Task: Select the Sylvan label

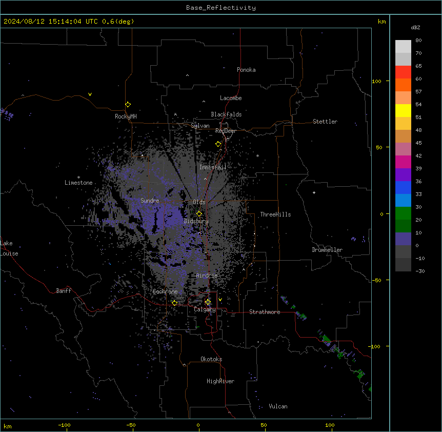Action: [200, 126]
